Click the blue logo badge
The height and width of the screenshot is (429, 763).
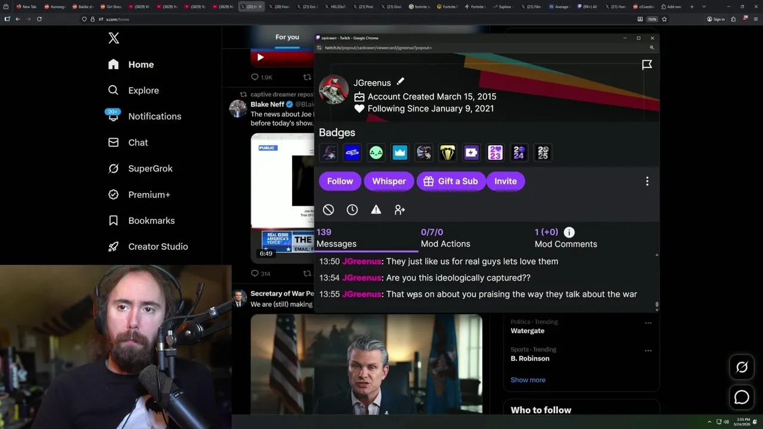[x=352, y=153]
